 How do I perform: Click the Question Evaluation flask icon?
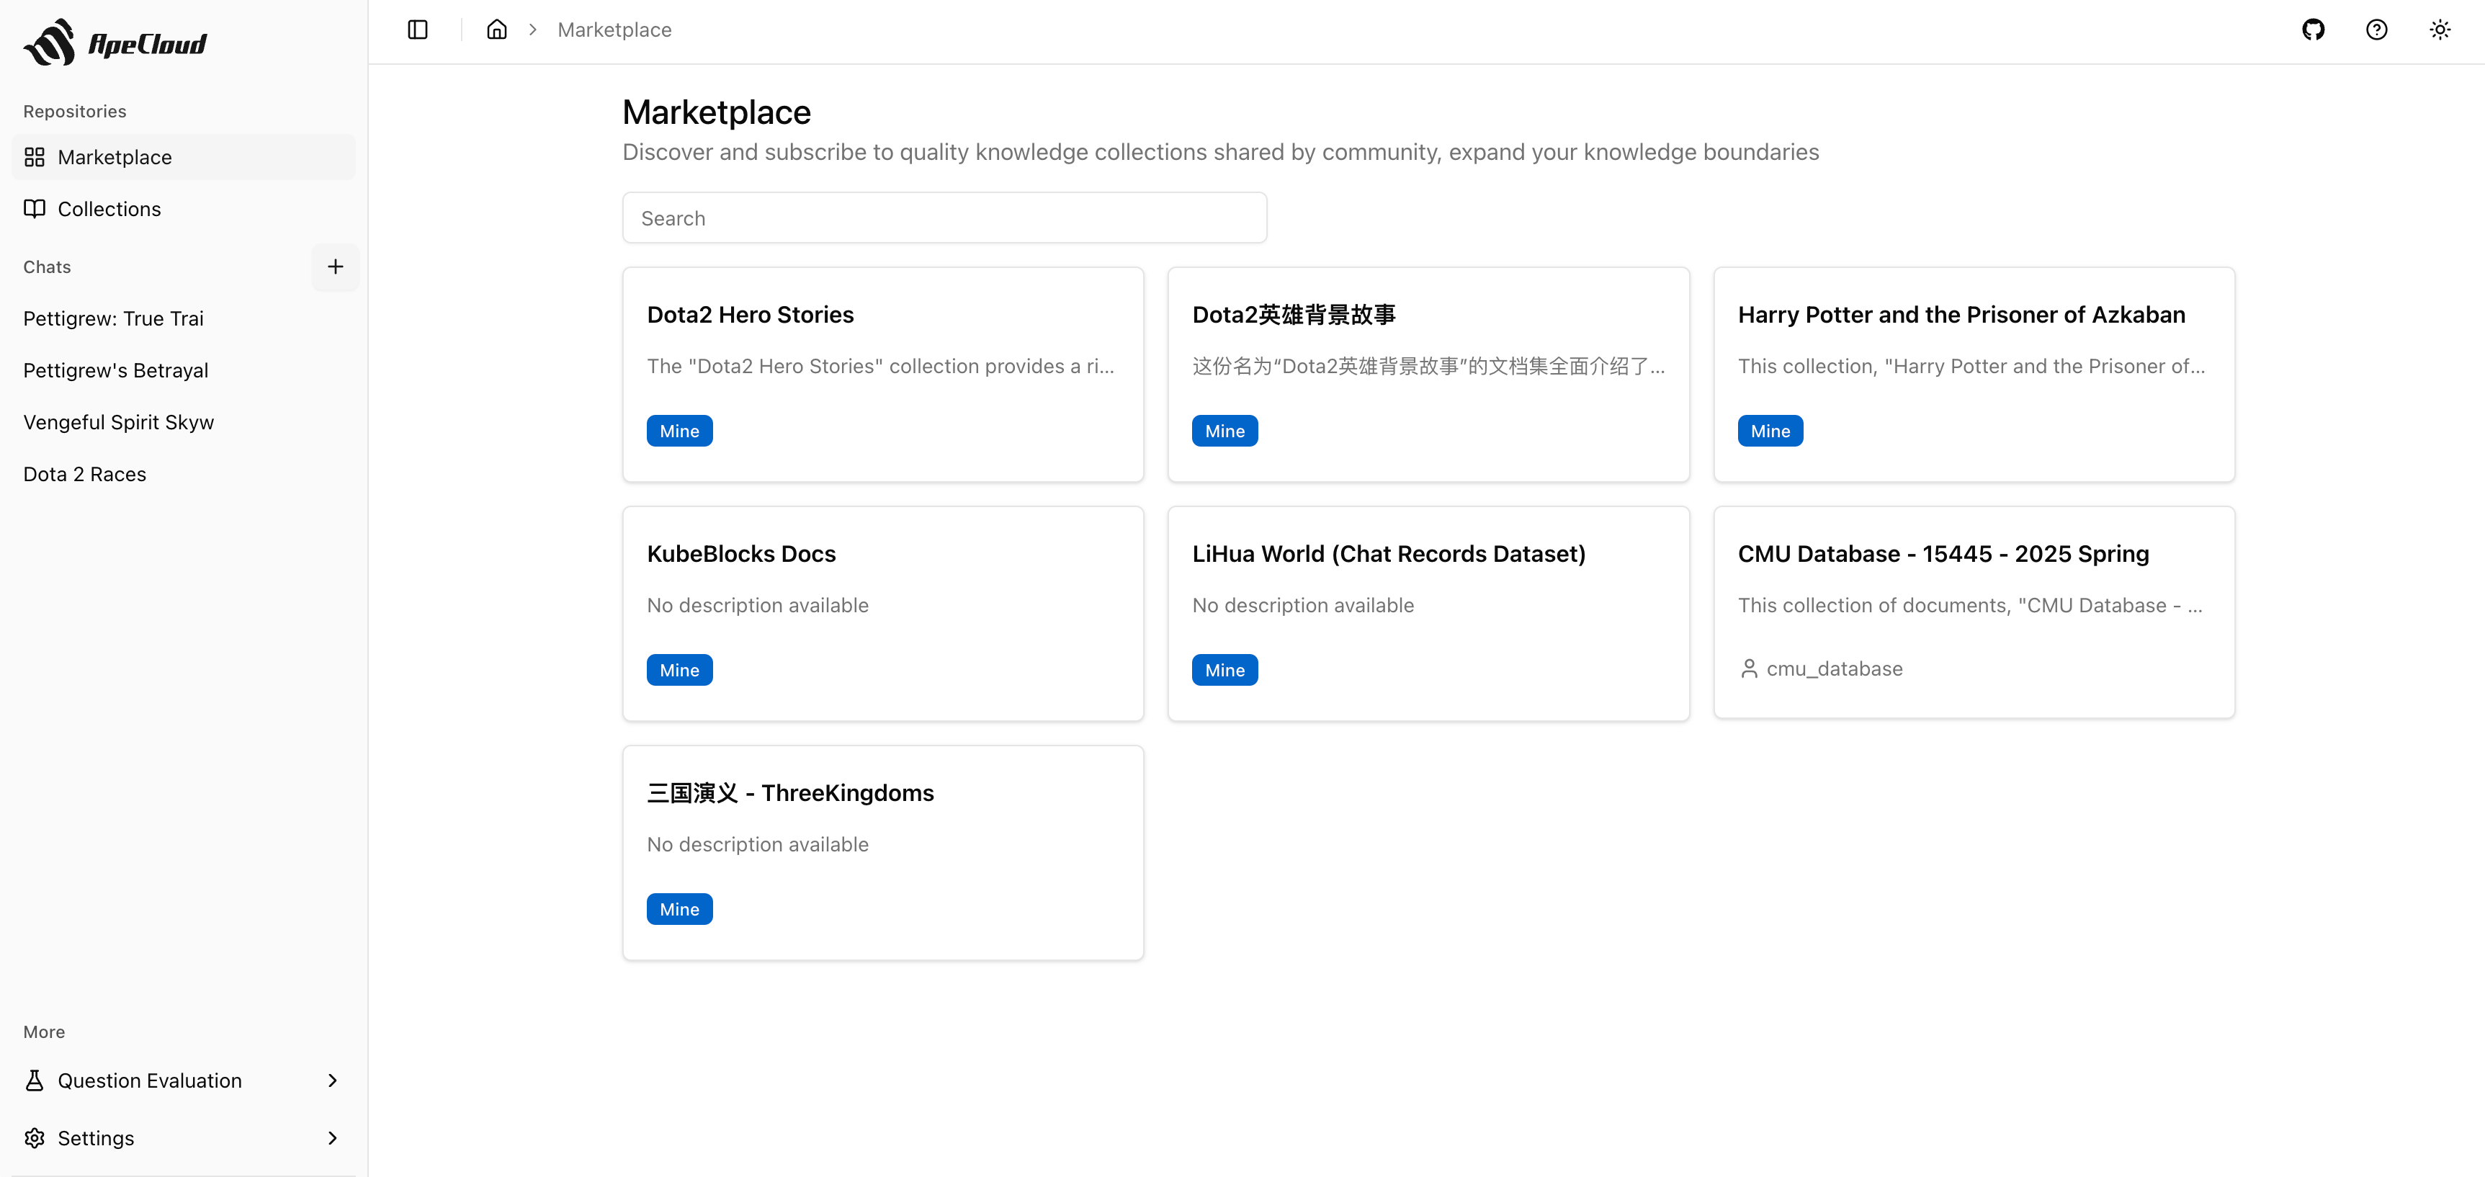(35, 1080)
